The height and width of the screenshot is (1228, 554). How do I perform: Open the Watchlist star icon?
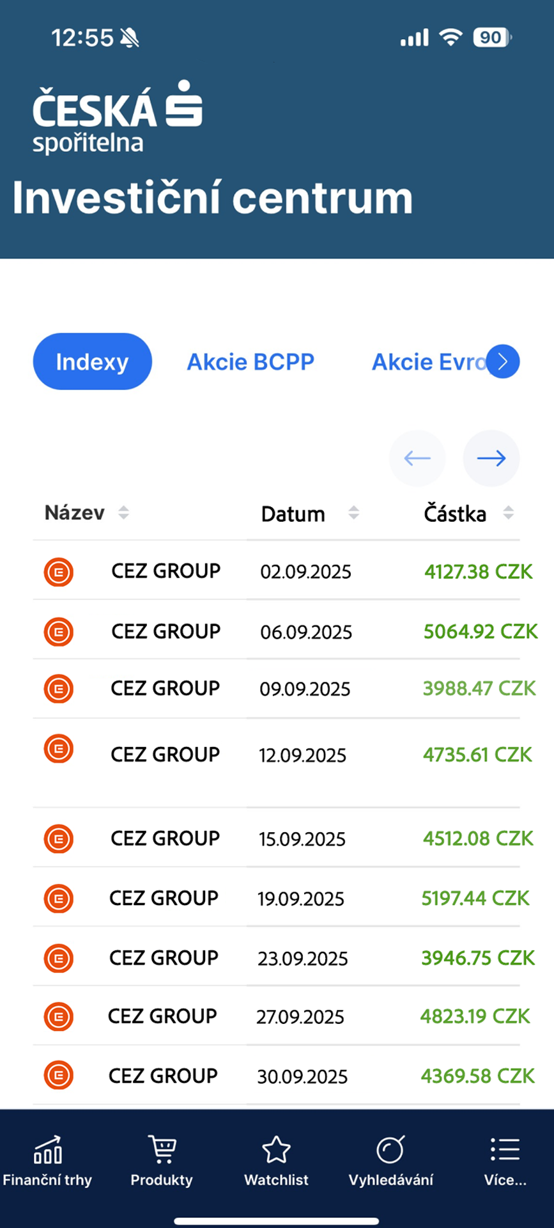(276, 1150)
